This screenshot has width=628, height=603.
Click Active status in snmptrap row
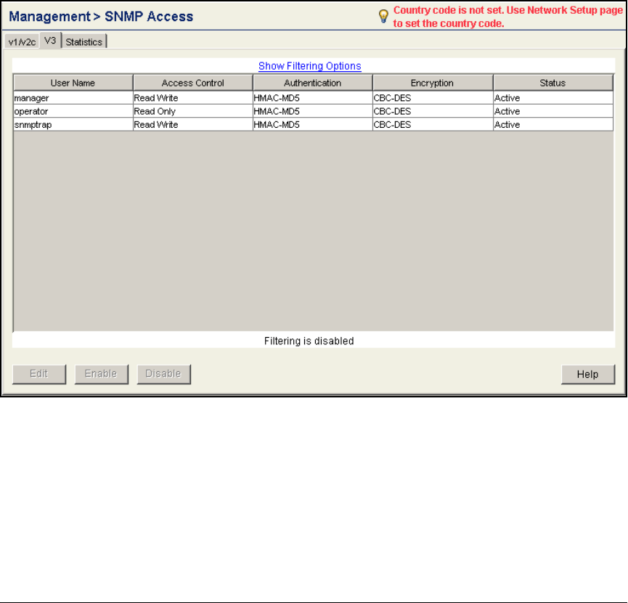(553, 125)
